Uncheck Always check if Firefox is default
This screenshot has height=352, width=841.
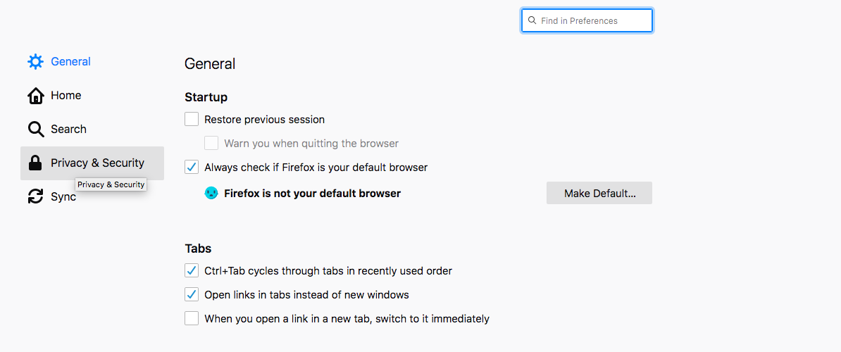[192, 167]
